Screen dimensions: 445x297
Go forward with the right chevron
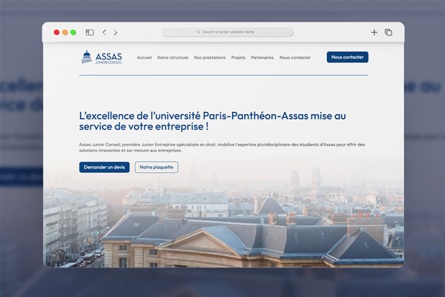[115, 33]
